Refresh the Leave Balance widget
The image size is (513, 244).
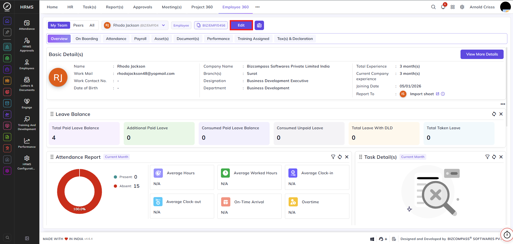[494, 114]
